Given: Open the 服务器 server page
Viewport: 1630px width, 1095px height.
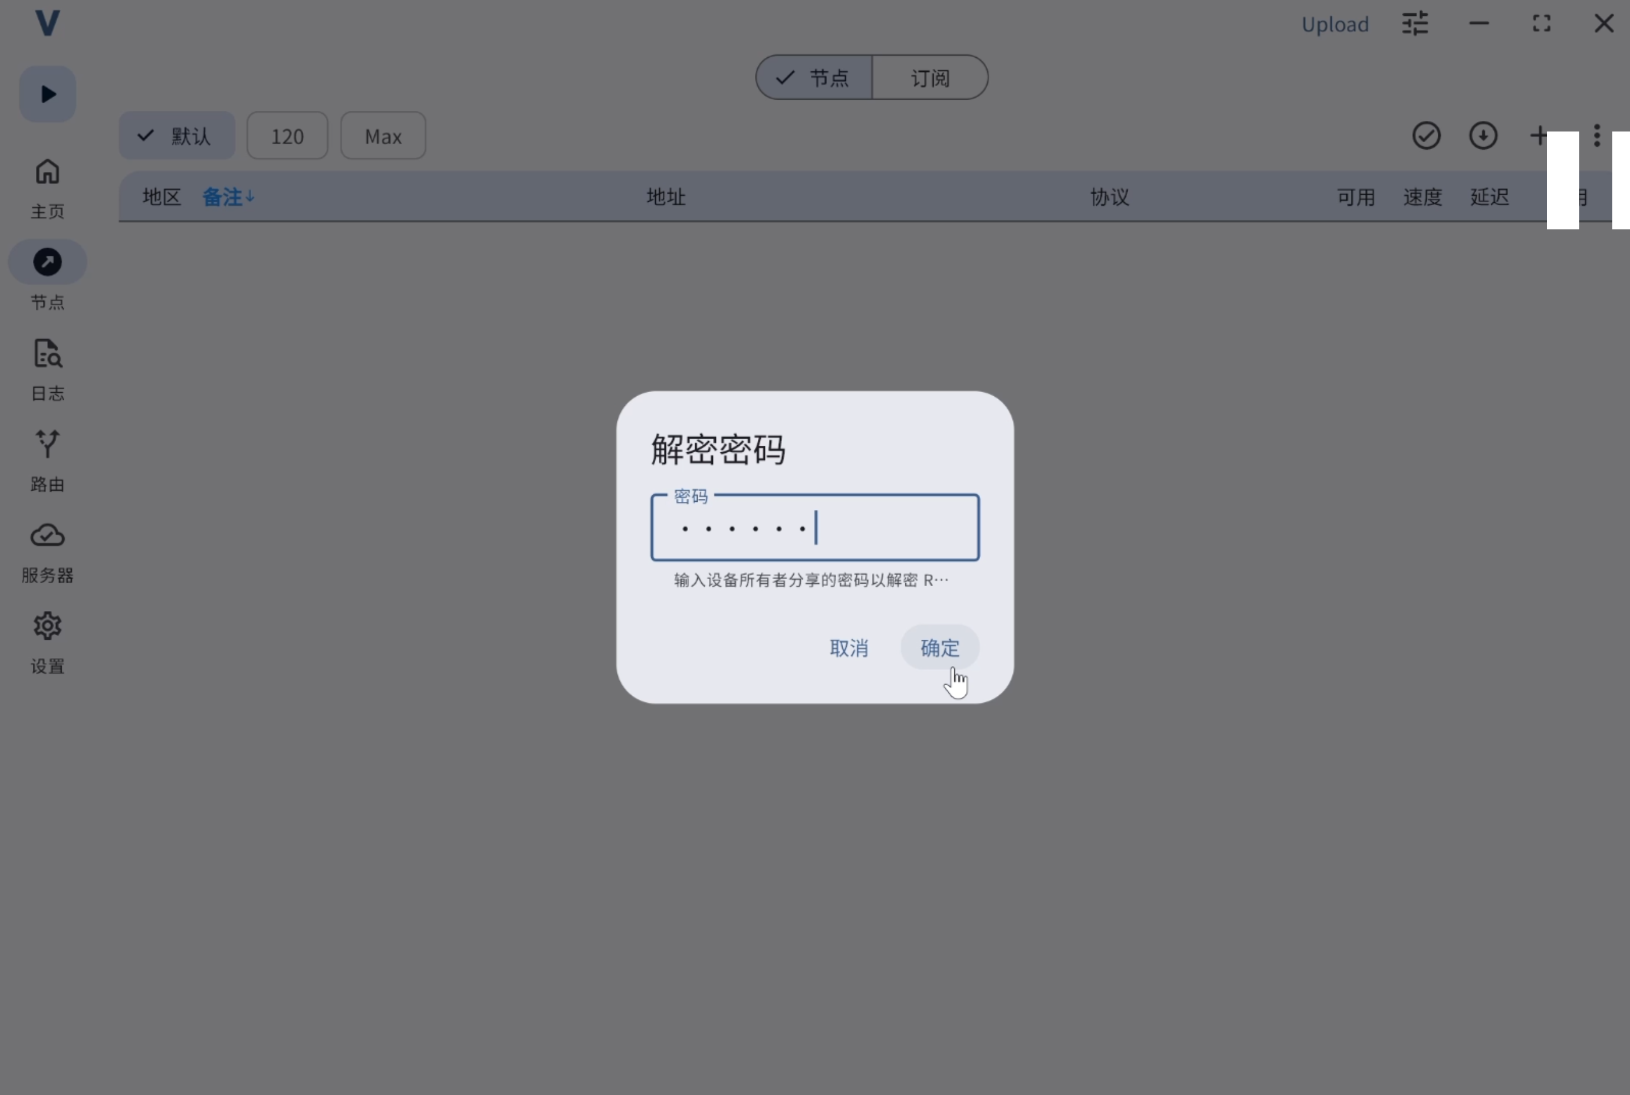Looking at the screenshot, I should tap(48, 553).
